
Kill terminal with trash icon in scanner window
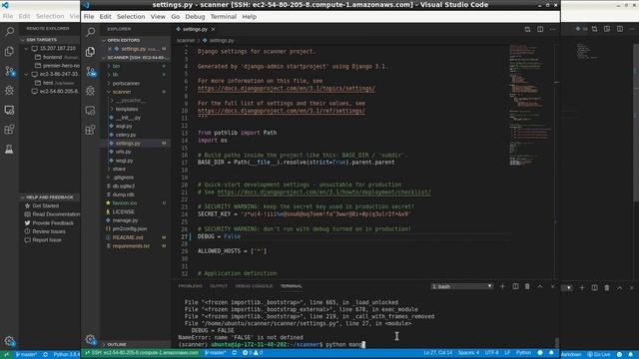tap(527, 286)
